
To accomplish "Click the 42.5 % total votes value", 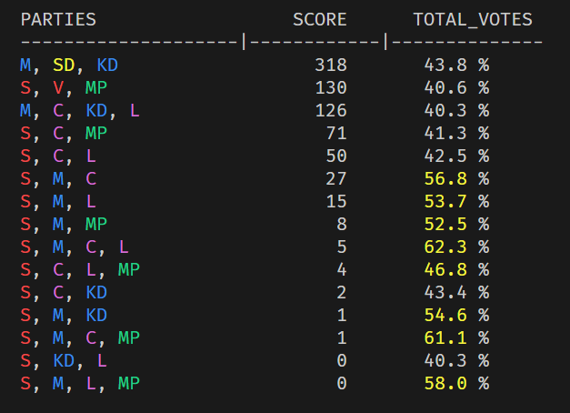I will (456, 156).
